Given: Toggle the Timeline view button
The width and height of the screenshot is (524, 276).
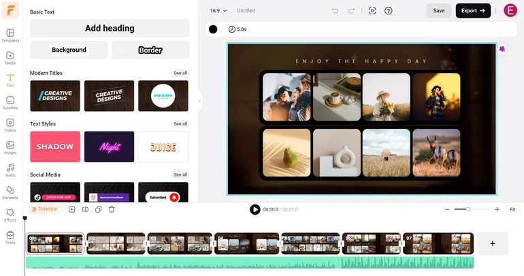Looking at the screenshot, I should click(x=44, y=209).
